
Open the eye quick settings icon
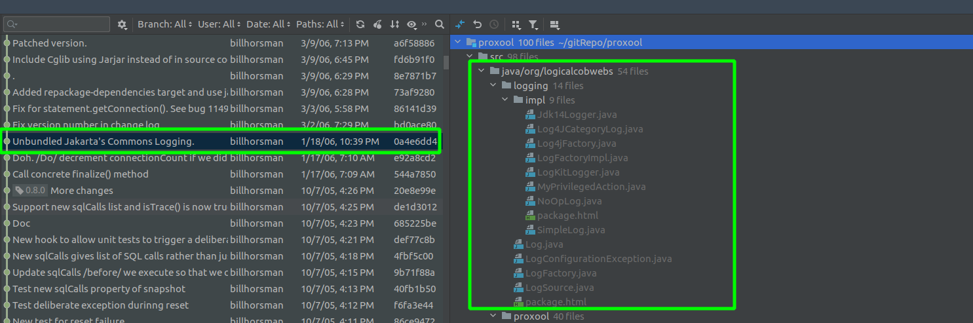coord(411,24)
